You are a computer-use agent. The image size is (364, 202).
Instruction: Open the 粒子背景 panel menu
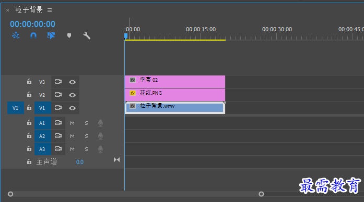point(50,10)
